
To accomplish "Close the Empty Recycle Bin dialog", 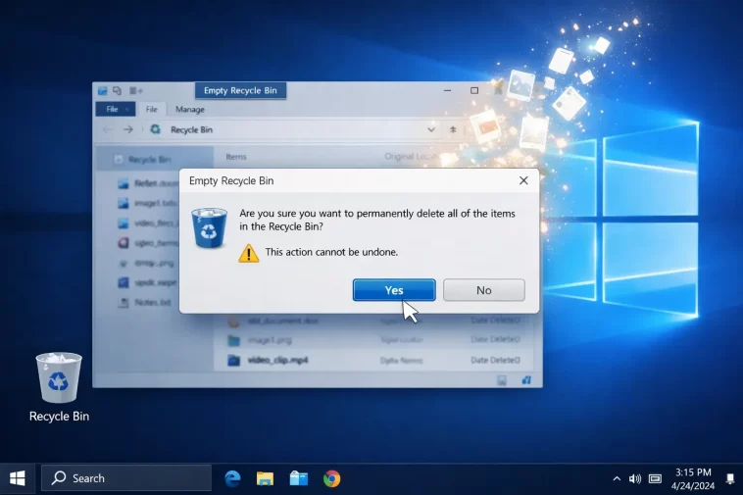I will (523, 180).
